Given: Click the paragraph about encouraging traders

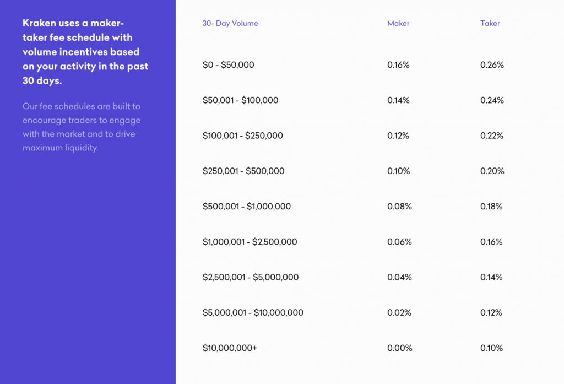Looking at the screenshot, I should click(x=82, y=127).
